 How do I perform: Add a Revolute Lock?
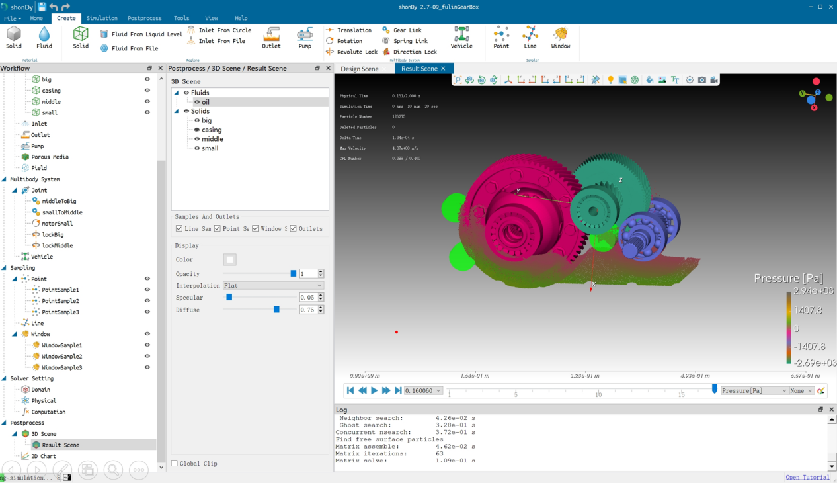(x=352, y=52)
